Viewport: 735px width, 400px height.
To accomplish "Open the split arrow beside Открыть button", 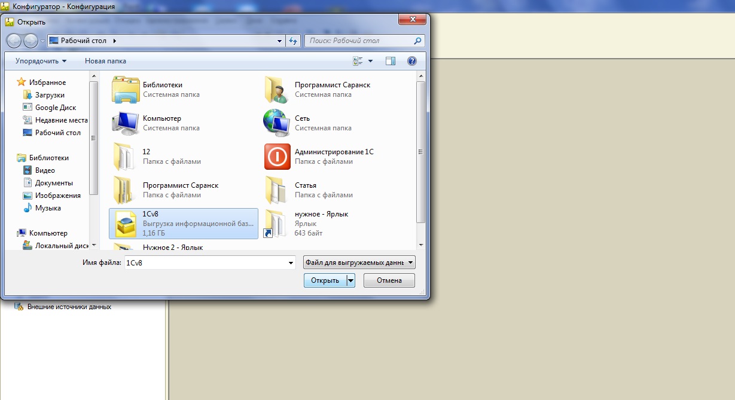I will tap(351, 280).
